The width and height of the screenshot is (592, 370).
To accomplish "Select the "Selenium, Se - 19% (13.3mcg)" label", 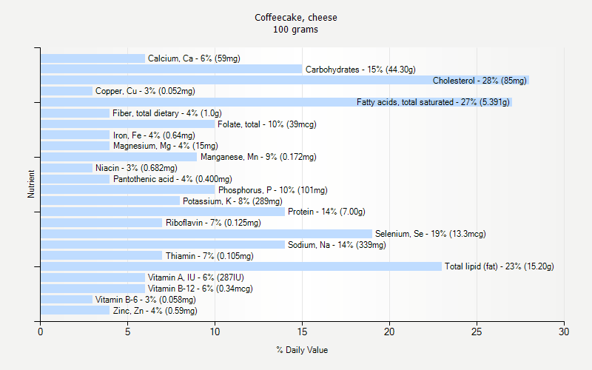I will point(431,234).
